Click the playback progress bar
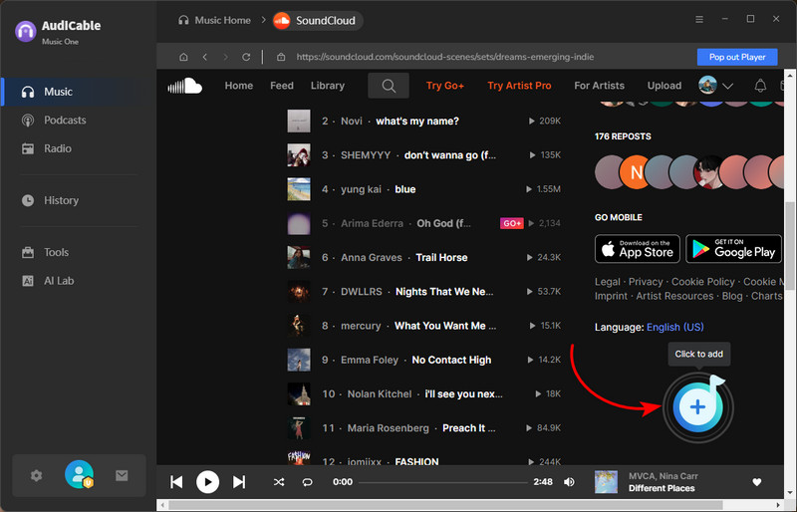Screen dimensions: 797x512 click(442, 482)
